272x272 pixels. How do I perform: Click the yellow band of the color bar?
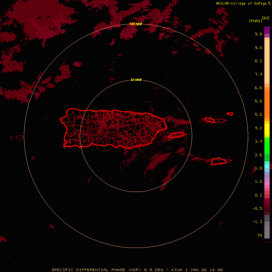(x=267, y=129)
